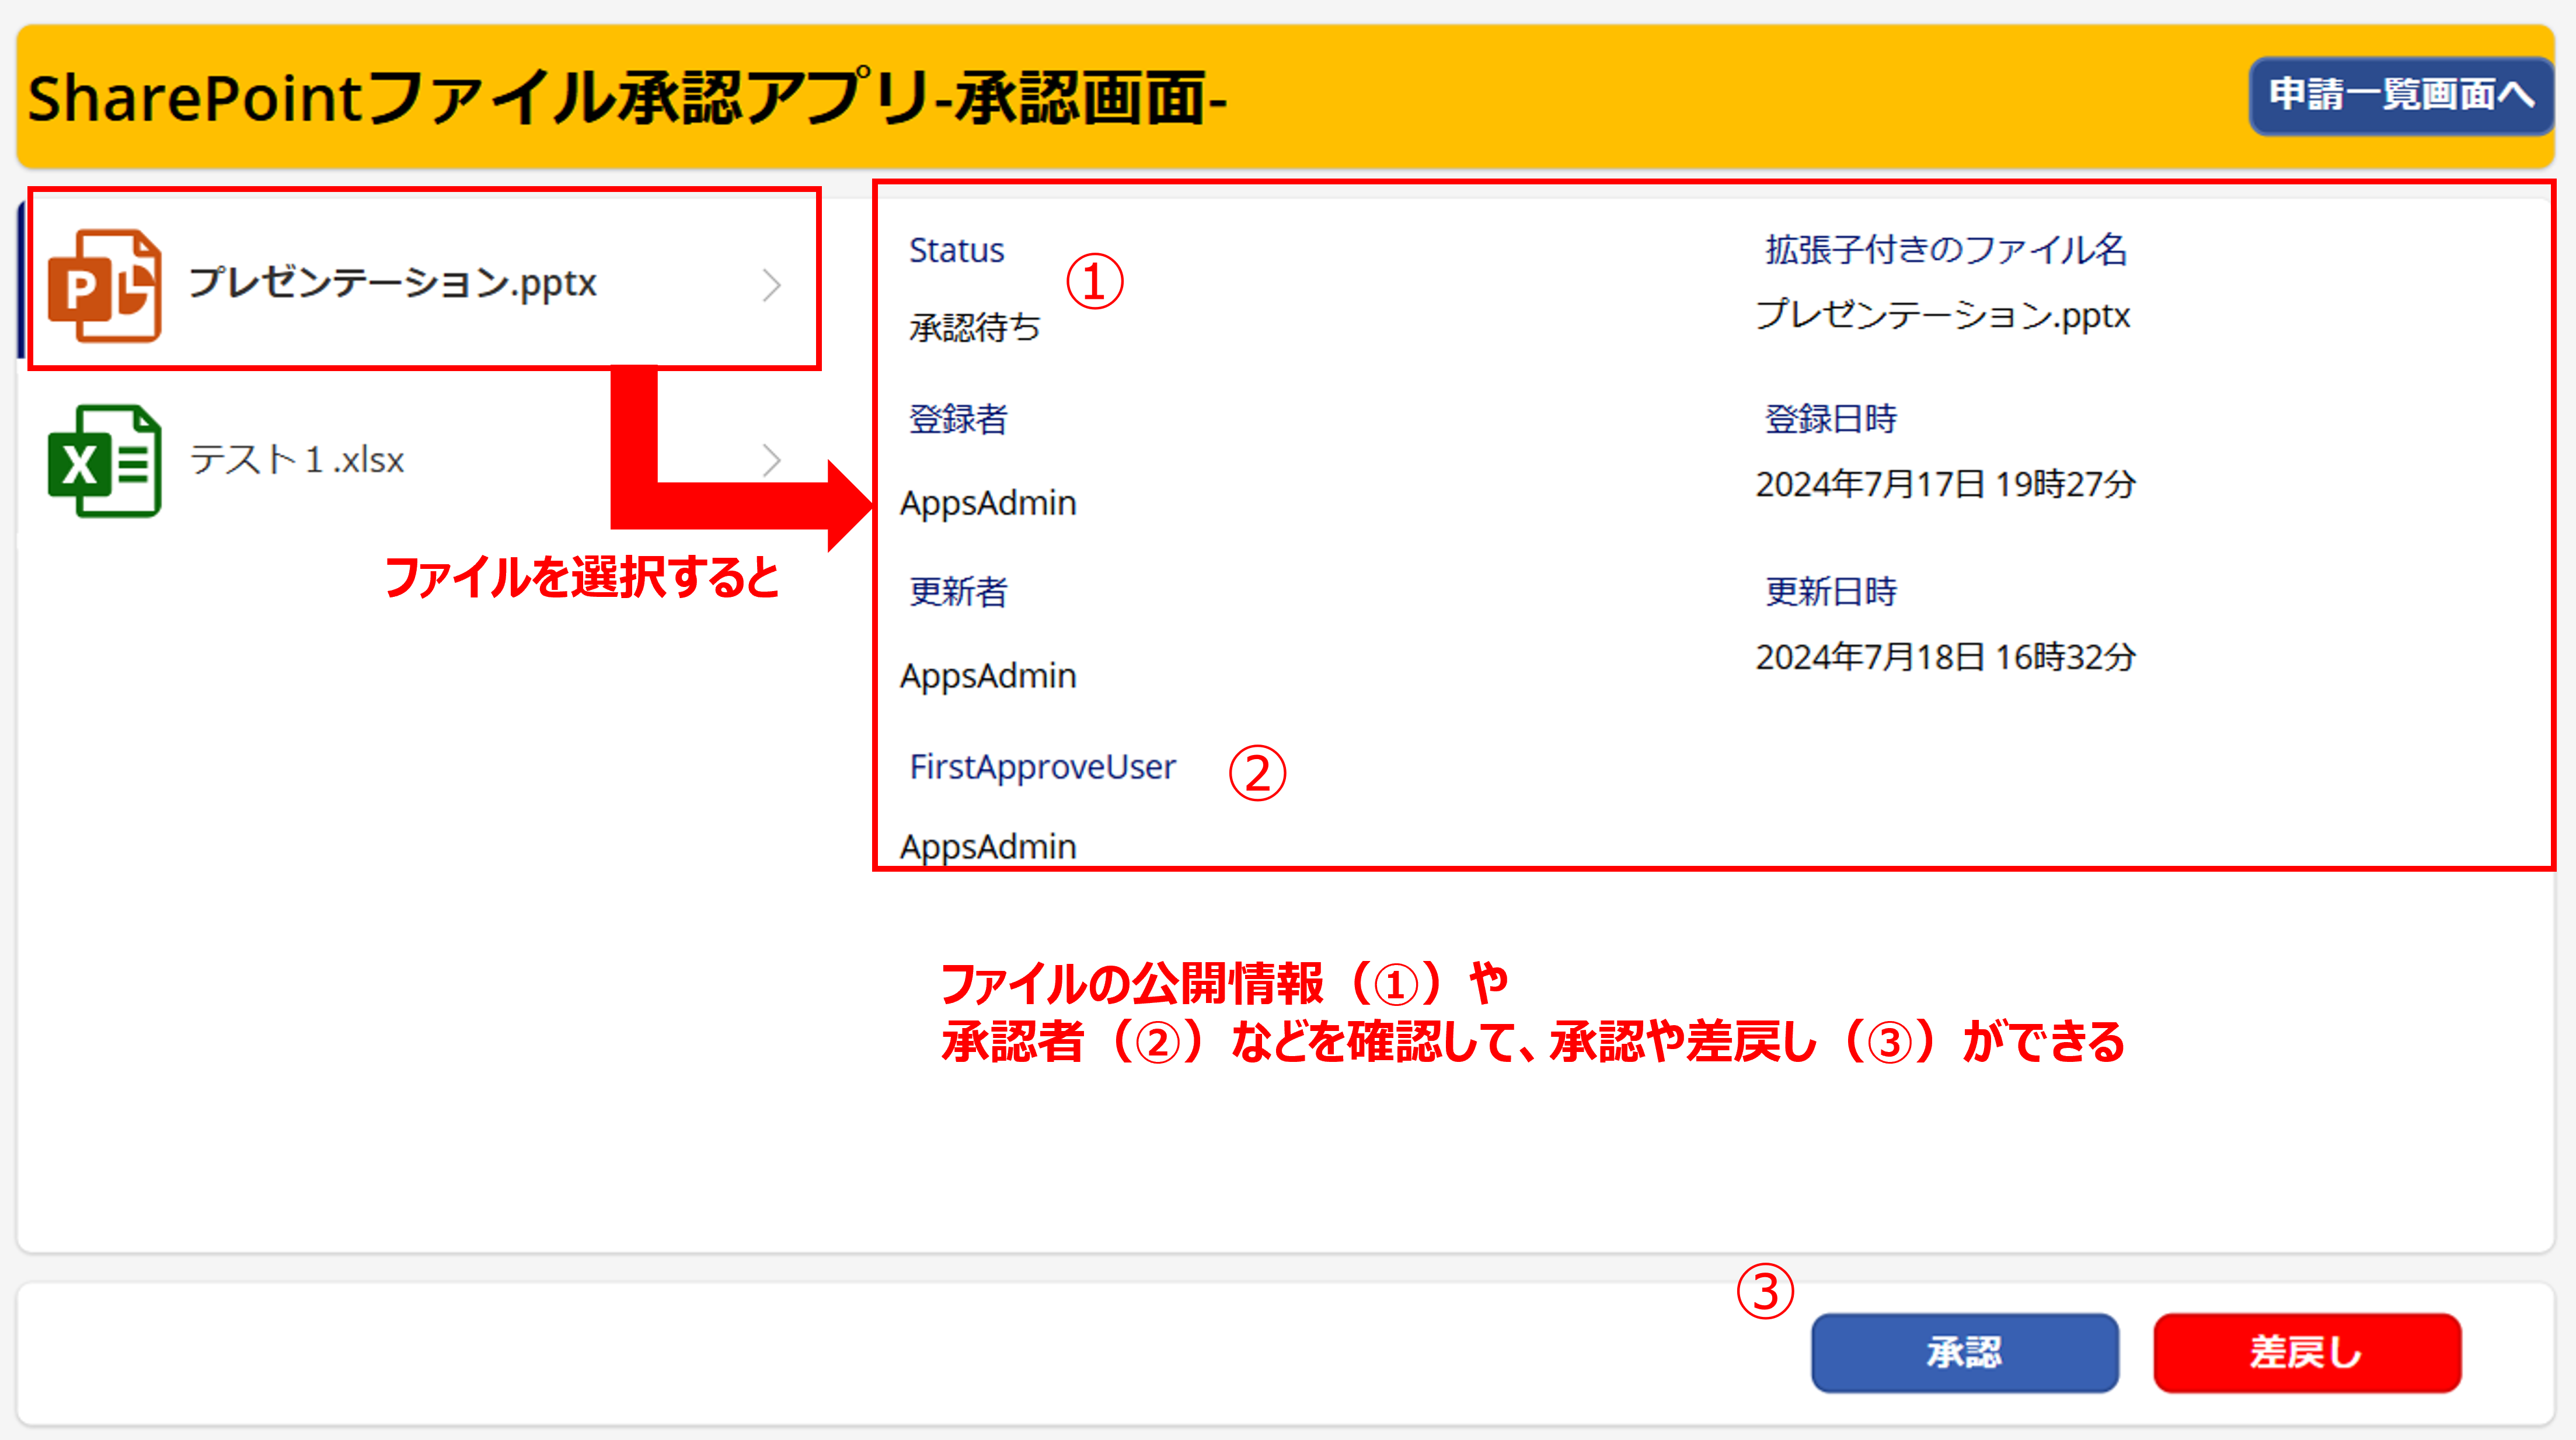Click the SharePointファイル承認アプリ title

click(x=627, y=98)
